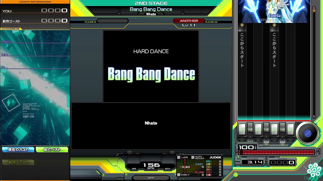Image resolution: width=323 pixels, height=181 pixels.
Task: Click the ANOTHER difficulty label
Action: (189, 21)
